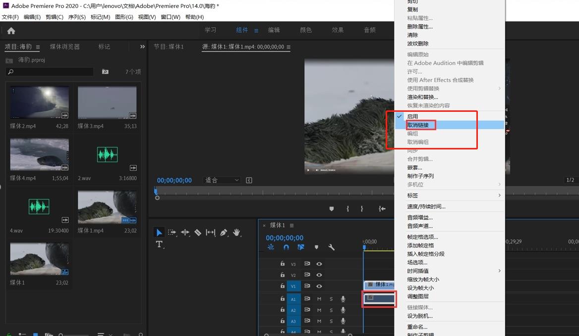Select the Razor tool in the toolbar
The height and width of the screenshot is (336, 579).
198,233
